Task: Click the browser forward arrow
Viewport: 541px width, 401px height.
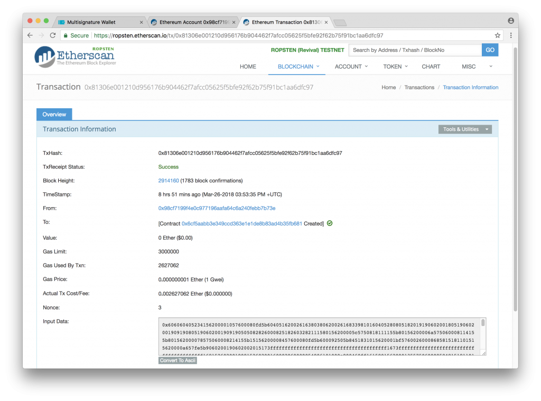Action: 41,35
